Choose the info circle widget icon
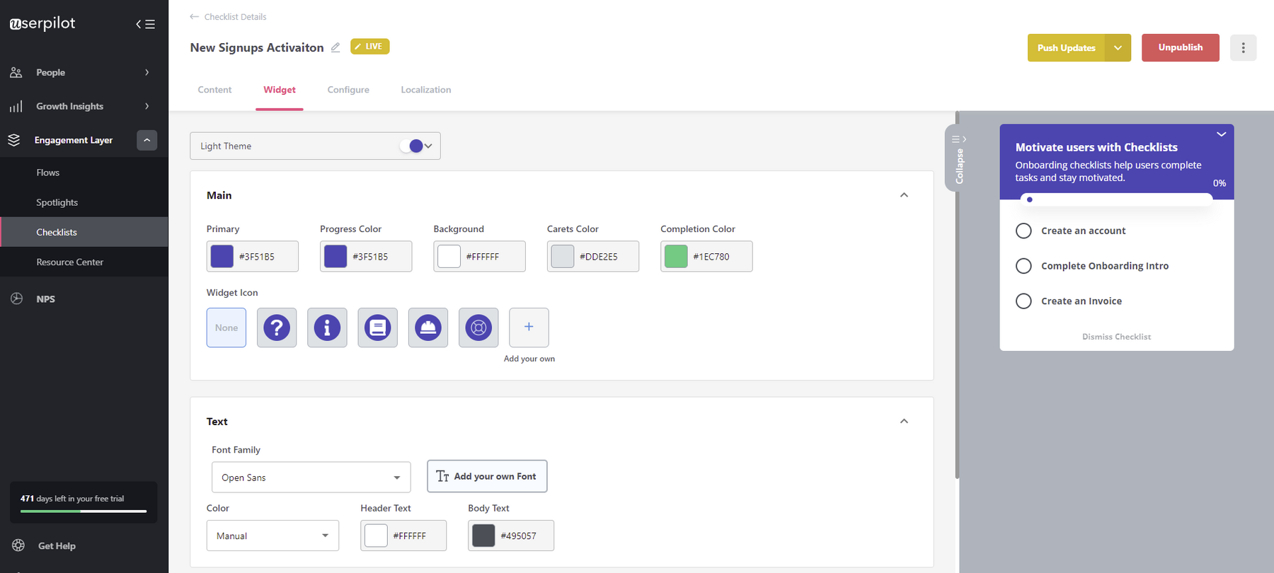 tap(327, 328)
